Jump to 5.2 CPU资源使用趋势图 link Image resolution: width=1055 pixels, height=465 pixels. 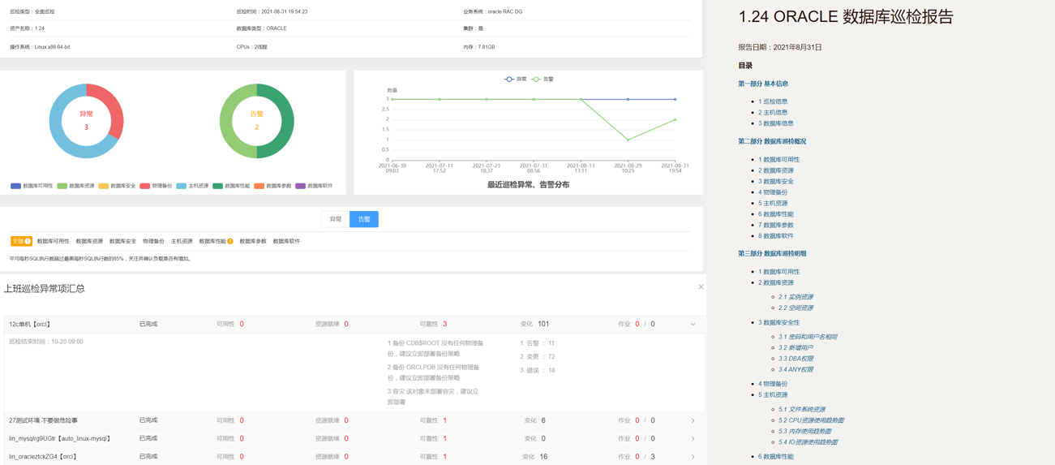click(811, 420)
